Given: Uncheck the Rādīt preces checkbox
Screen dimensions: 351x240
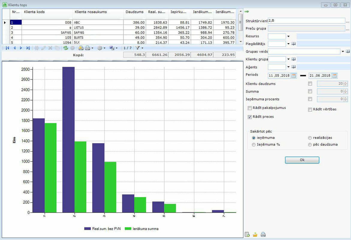Looking at the screenshot, I should click(x=250, y=117).
